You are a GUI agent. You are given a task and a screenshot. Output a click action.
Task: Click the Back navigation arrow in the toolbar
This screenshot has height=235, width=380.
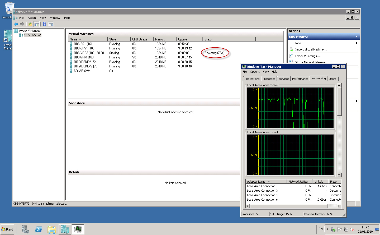click(16, 24)
